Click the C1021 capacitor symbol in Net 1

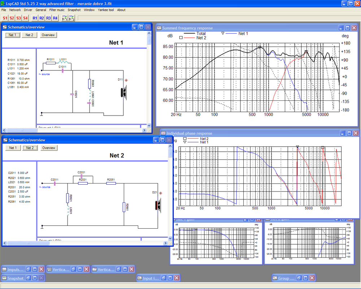coord(72,94)
